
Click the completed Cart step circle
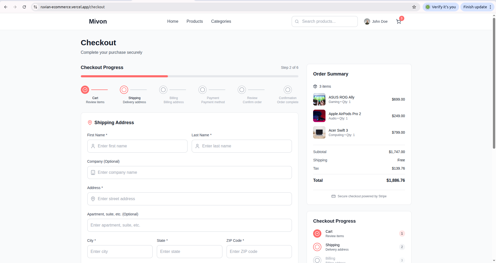point(85,90)
